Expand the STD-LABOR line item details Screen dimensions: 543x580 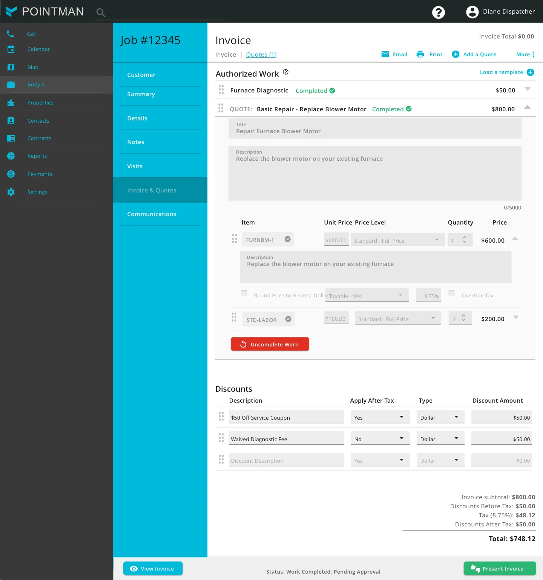pyautogui.click(x=516, y=318)
